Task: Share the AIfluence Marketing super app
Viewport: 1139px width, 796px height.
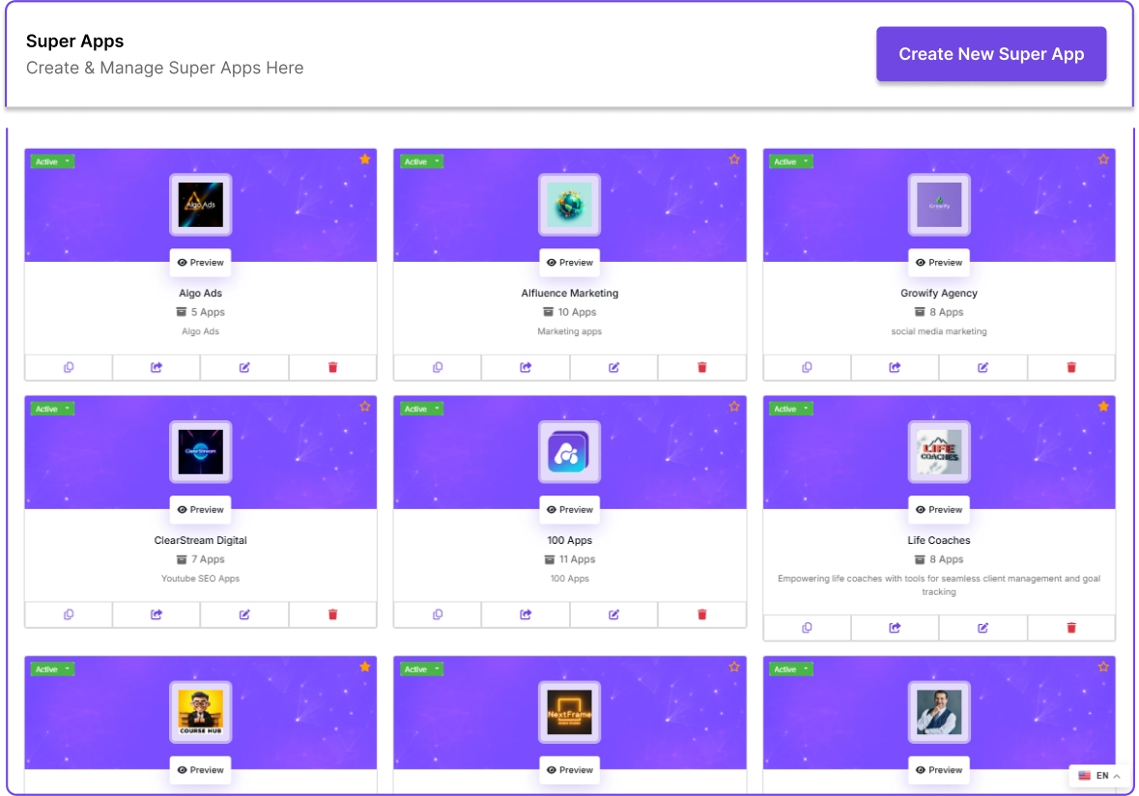Action: click(x=526, y=367)
